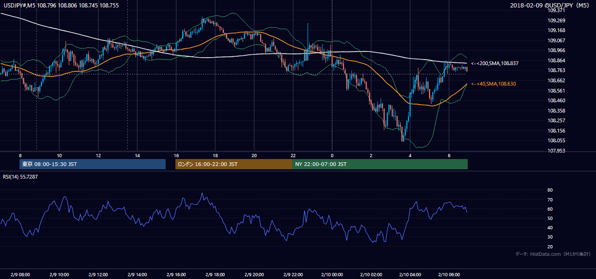Screen dimensions: 596x279
Task: Select the Tokyo 08:00-15:30 JST session bar
Action: click(93, 164)
